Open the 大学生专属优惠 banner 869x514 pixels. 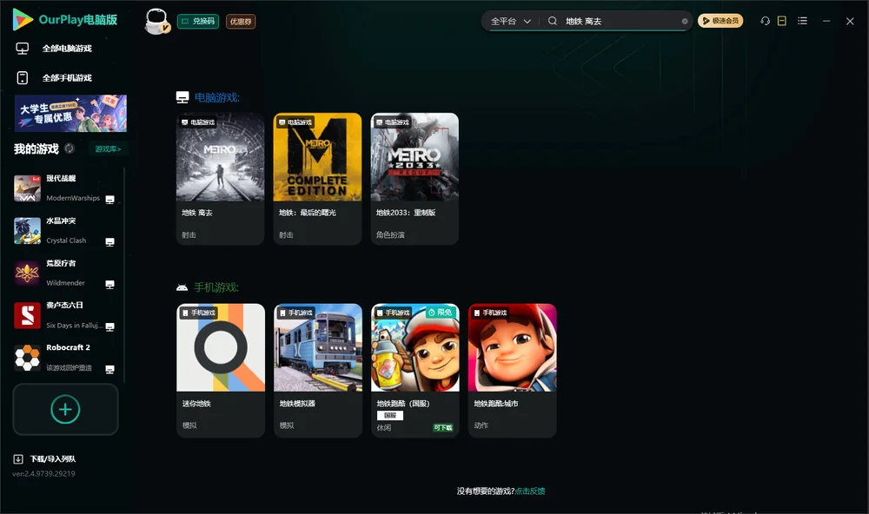click(71, 114)
